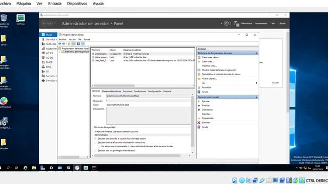Click Ocultar link in Server Manager panel
This screenshot has height=184, width=328.
[x=275, y=83]
